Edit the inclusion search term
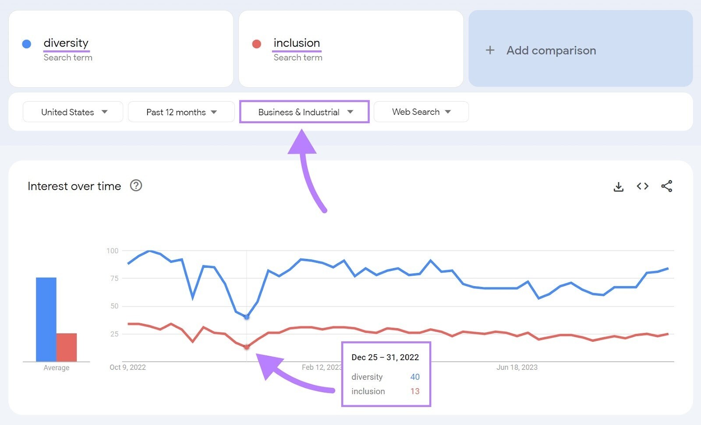Image resolution: width=701 pixels, height=425 pixels. point(297,43)
